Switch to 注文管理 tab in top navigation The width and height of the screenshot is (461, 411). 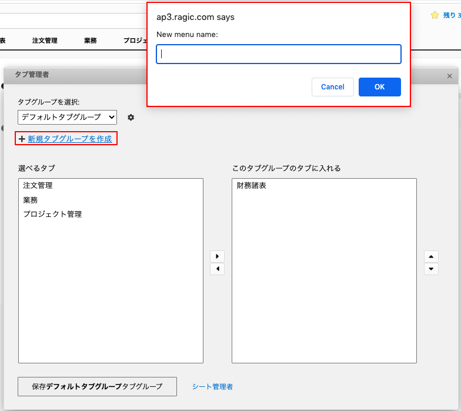[x=45, y=41]
